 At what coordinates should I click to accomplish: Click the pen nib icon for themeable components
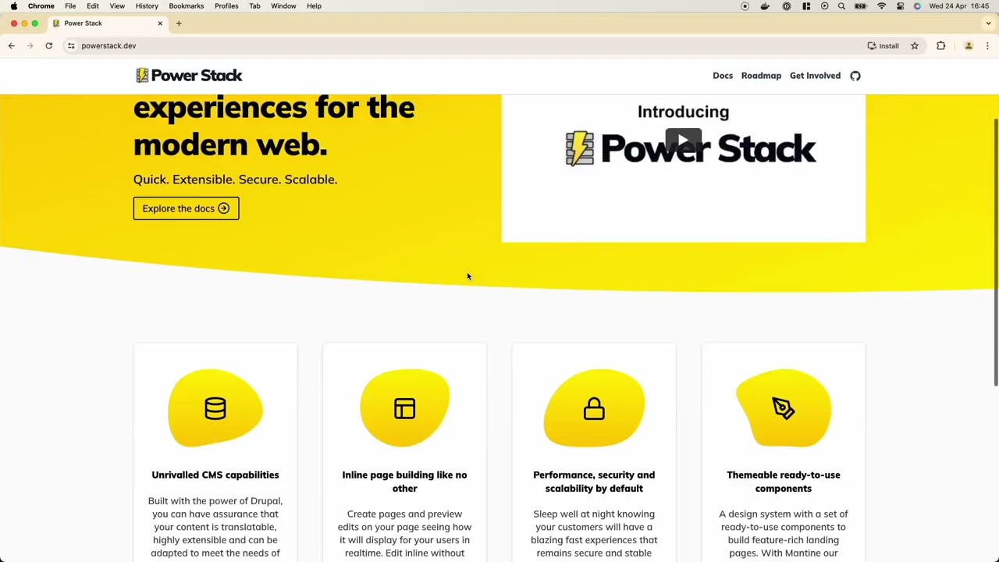click(784, 408)
